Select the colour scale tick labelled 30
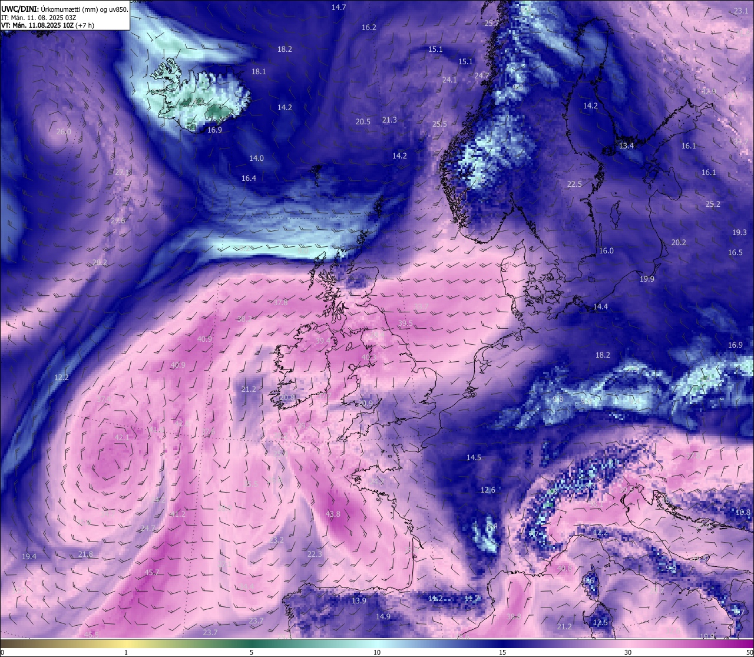The image size is (754, 657). pyautogui.click(x=628, y=652)
